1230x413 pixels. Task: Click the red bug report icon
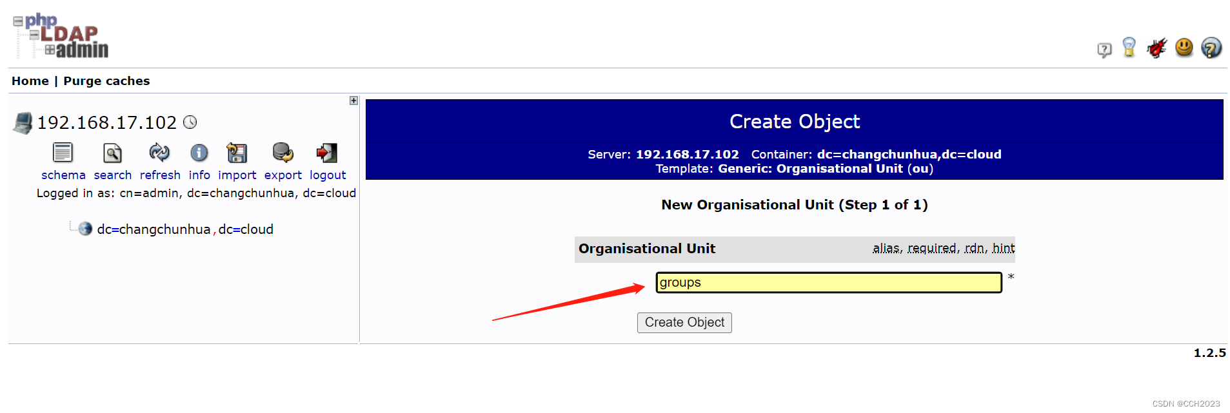click(1156, 48)
